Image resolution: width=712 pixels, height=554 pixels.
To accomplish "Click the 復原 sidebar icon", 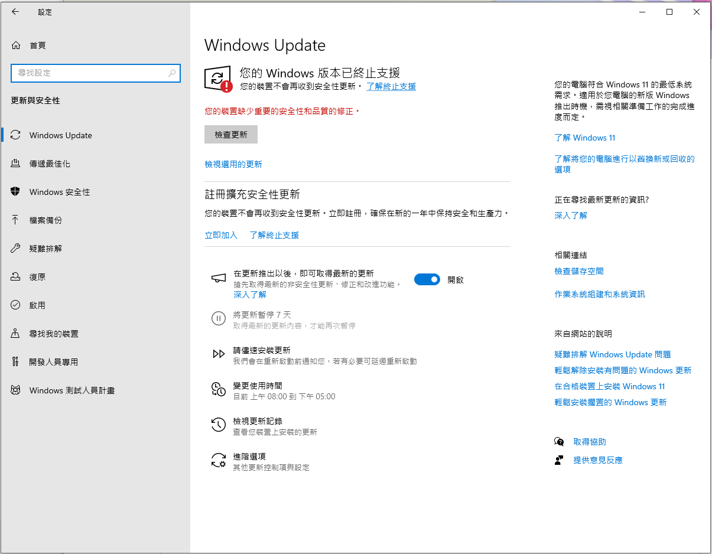I will pyautogui.click(x=16, y=277).
